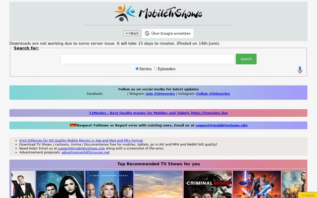Viewport: 317px width, 198px height.
Task: Open the Follow @fztvseries Instagram link
Action: click(213, 94)
